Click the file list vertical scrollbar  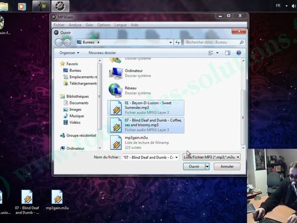[x=243, y=118]
